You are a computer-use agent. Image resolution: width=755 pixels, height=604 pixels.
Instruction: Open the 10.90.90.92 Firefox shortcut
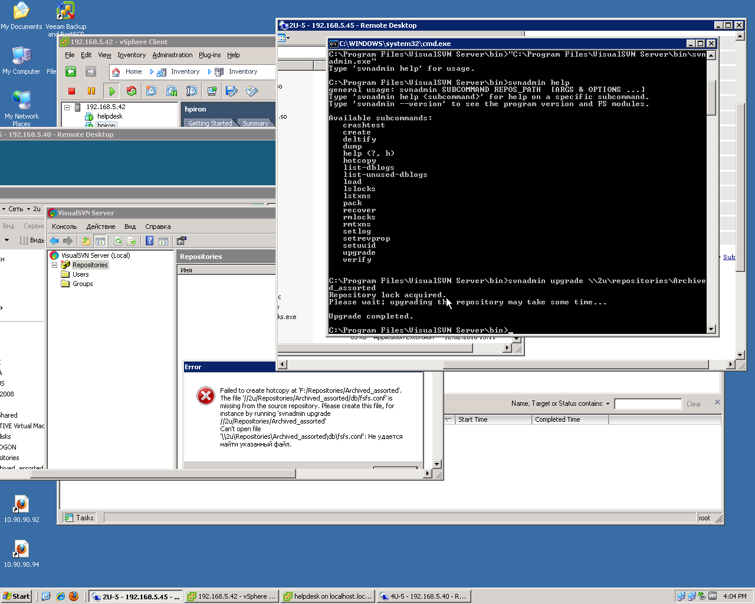click(21, 509)
